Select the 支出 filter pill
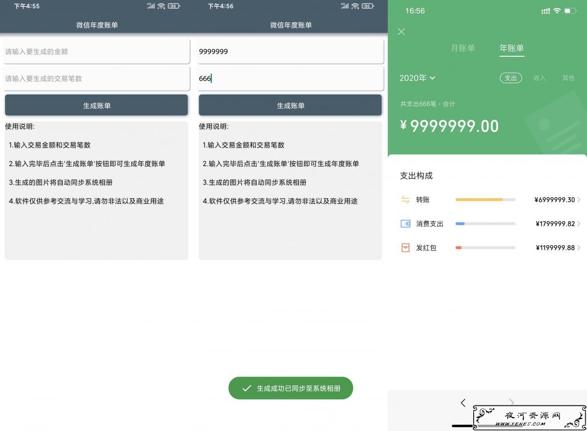This screenshot has width=587, height=431. tap(511, 78)
